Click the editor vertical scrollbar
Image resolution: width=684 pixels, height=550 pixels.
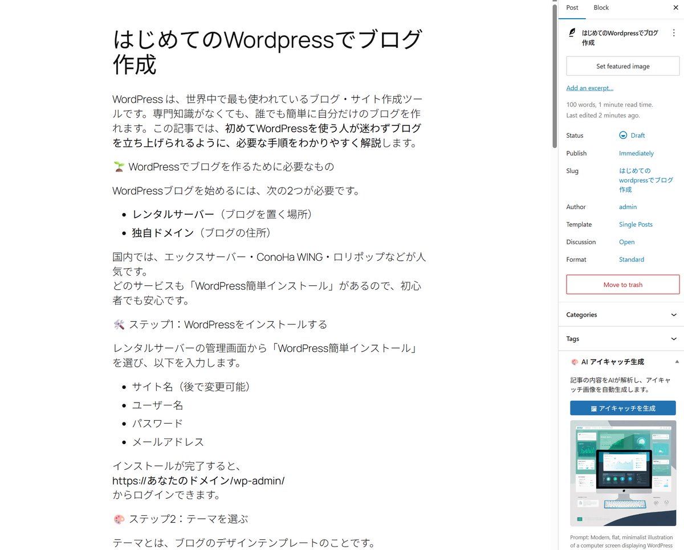(x=554, y=76)
